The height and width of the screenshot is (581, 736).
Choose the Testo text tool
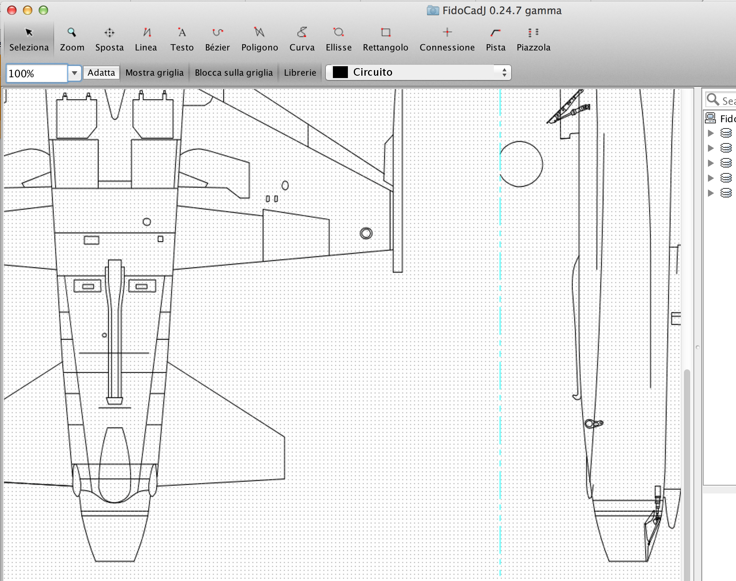point(182,39)
